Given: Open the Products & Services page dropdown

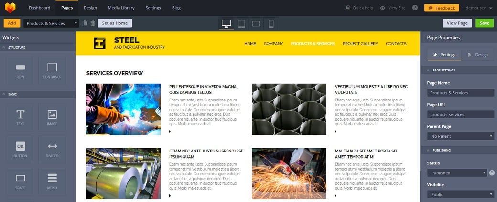Looking at the screenshot, I should click(x=52, y=23).
